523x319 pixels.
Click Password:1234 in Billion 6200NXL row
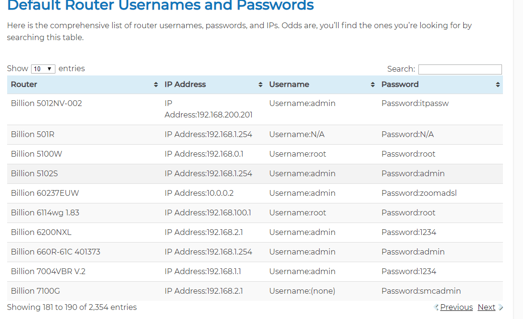440,233
